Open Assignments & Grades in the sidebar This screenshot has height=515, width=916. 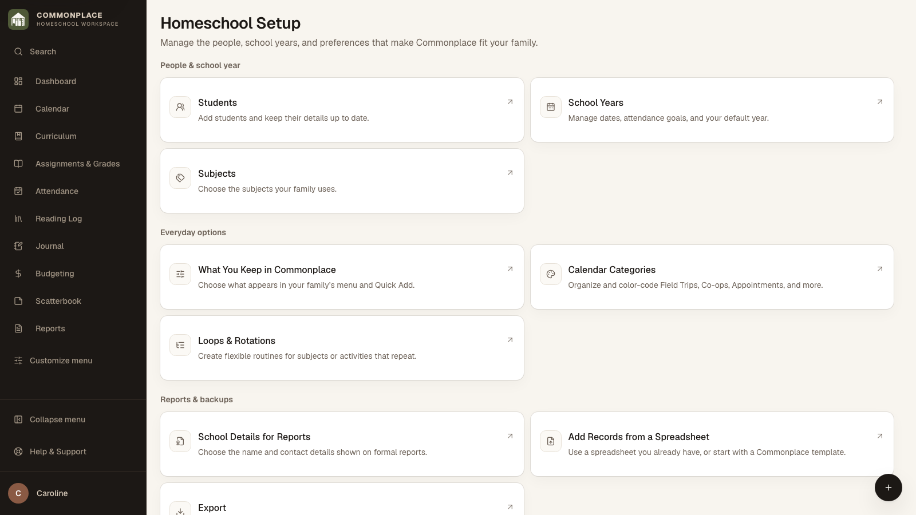73,164
